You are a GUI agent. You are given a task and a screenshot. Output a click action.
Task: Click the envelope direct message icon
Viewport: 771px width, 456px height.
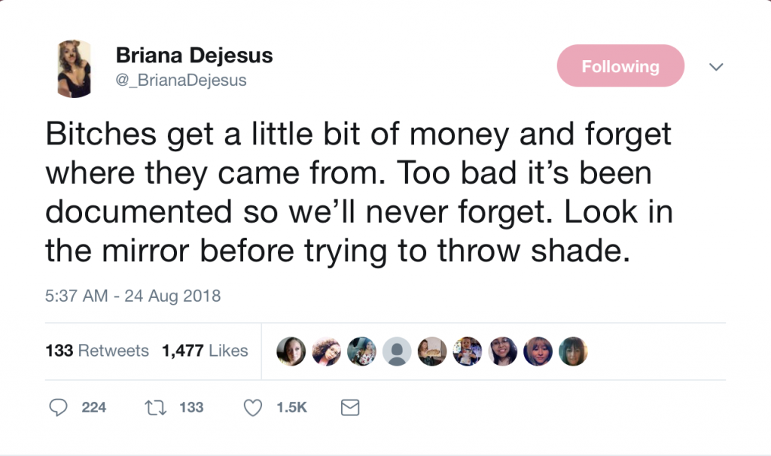coord(350,407)
